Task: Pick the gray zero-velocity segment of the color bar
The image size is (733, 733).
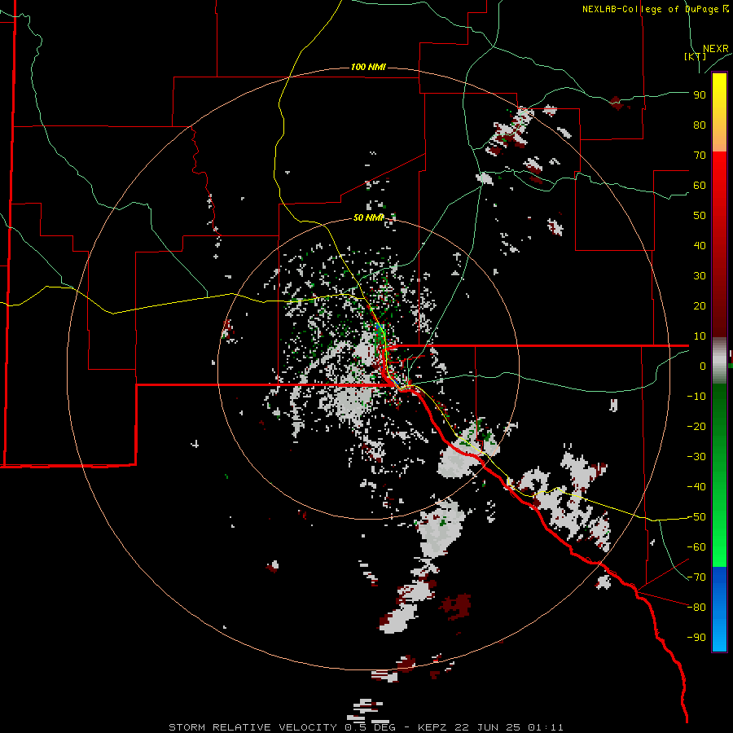Action: [719, 361]
